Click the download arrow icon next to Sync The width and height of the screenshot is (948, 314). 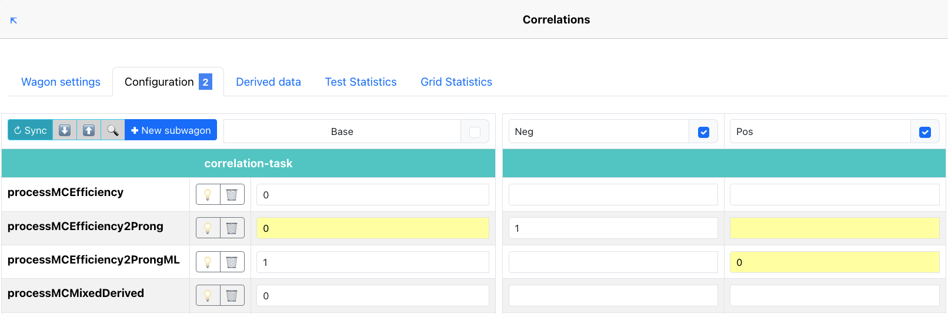click(x=65, y=130)
